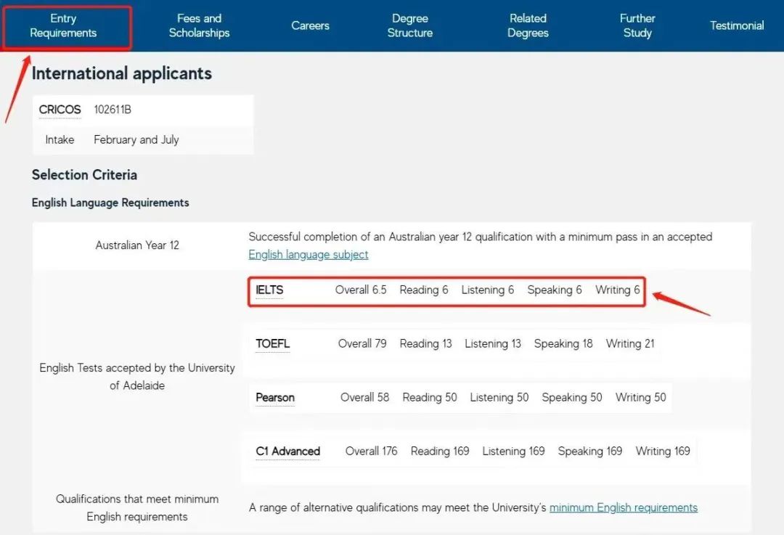The image size is (784, 535).
Task: Open the Entry Requirements tab
Action: point(63,25)
